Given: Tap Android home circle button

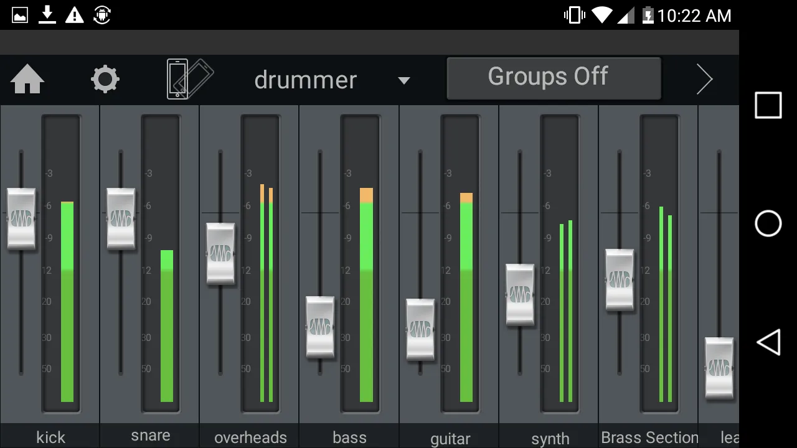Looking at the screenshot, I should point(768,223).
